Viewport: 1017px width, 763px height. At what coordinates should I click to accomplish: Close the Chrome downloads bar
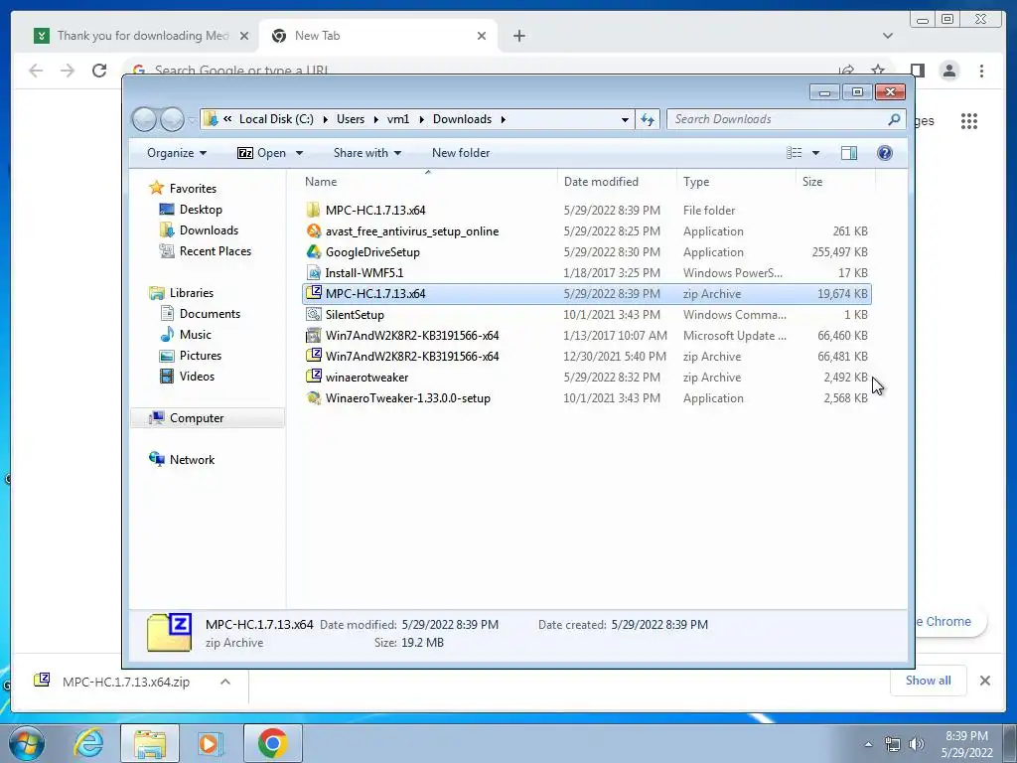(984, 681)
